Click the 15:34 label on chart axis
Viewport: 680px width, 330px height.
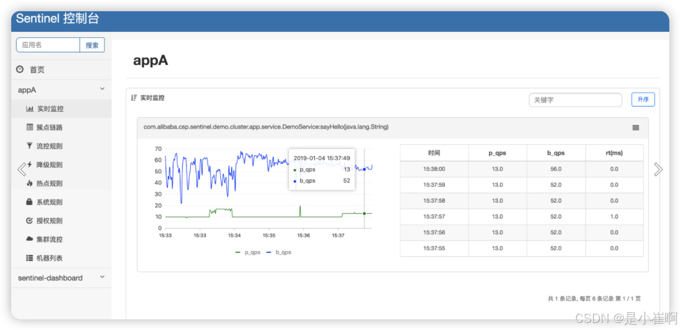pos(235,236)
